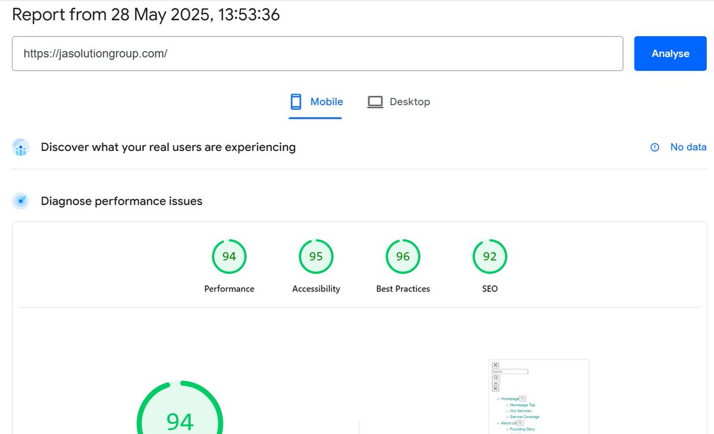Image resolution: width=714 pixels, height=434 pixels.
Task: Expand the Homepage chevron in the screenshot
Action: coord(522,398)
